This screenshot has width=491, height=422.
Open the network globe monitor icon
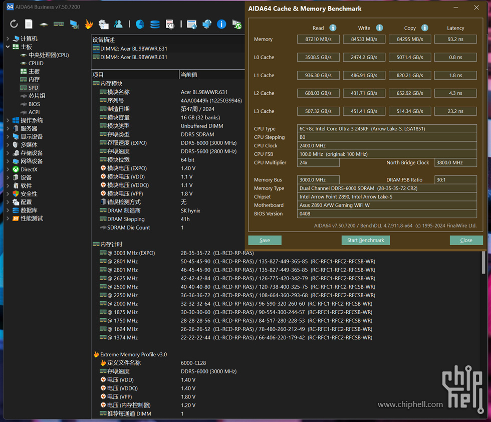point(206,24)
